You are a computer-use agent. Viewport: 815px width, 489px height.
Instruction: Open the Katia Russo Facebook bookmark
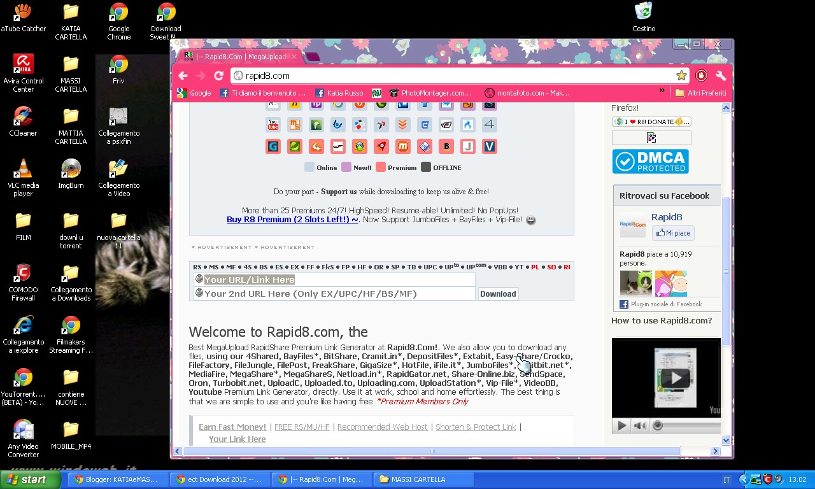tap(339, 93)
